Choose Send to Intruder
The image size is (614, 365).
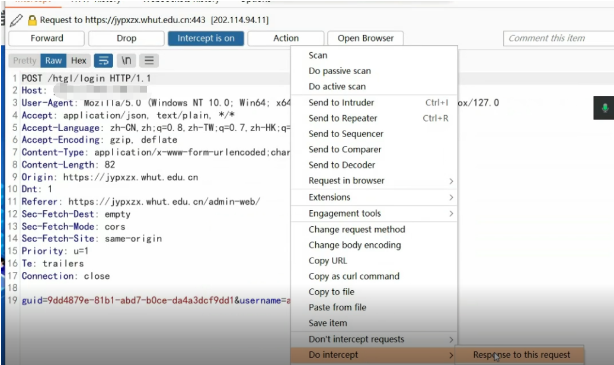(x=341, y=103)
